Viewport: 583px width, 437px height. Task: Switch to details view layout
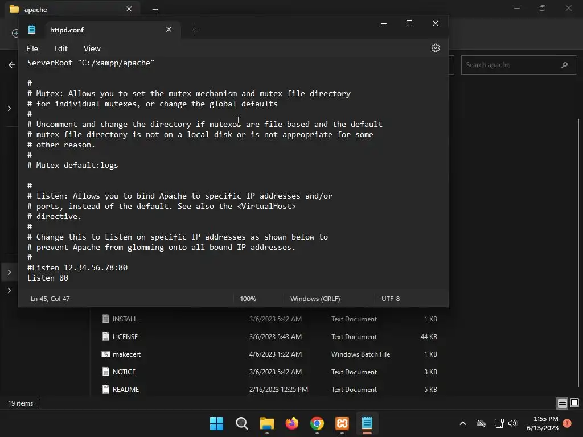click(562, 403)
